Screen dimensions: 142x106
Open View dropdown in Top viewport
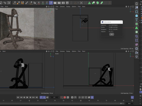point(57,6)
